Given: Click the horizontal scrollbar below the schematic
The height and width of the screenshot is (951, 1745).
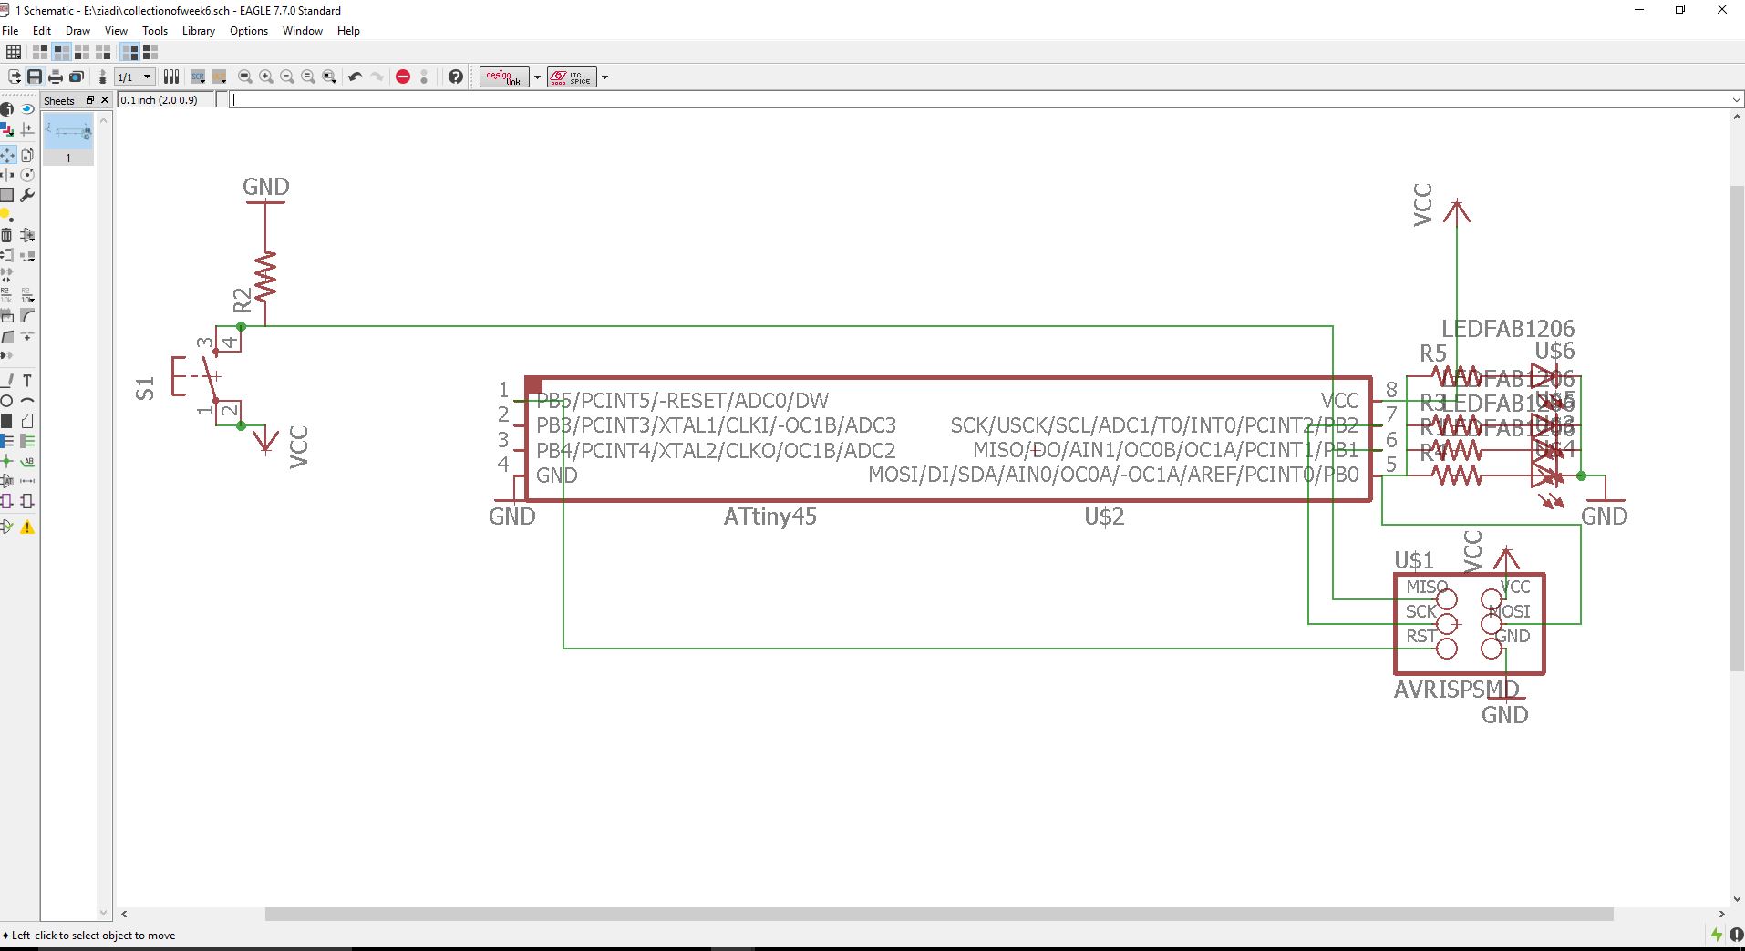Looking at the screenshot, I should [939, 914].
